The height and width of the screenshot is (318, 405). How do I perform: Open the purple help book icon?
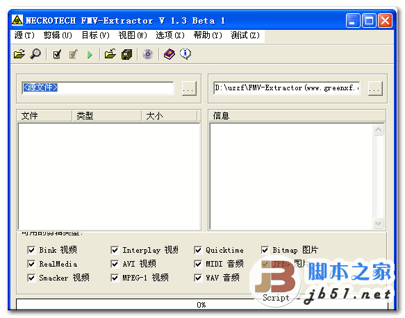170,54
